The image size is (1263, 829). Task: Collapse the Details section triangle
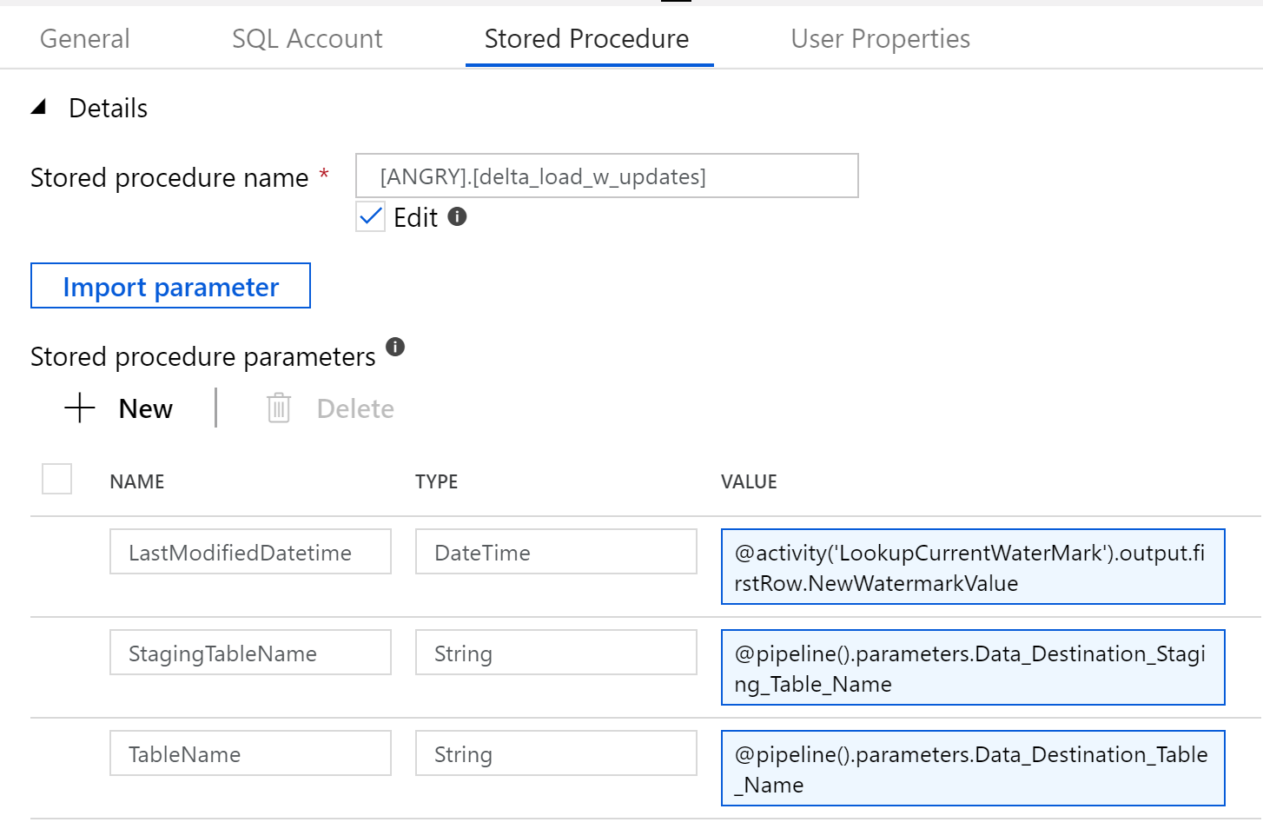click(38, 108)
